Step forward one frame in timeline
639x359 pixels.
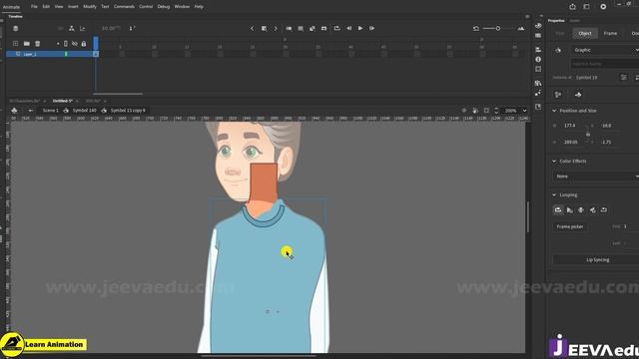(371, 28)
